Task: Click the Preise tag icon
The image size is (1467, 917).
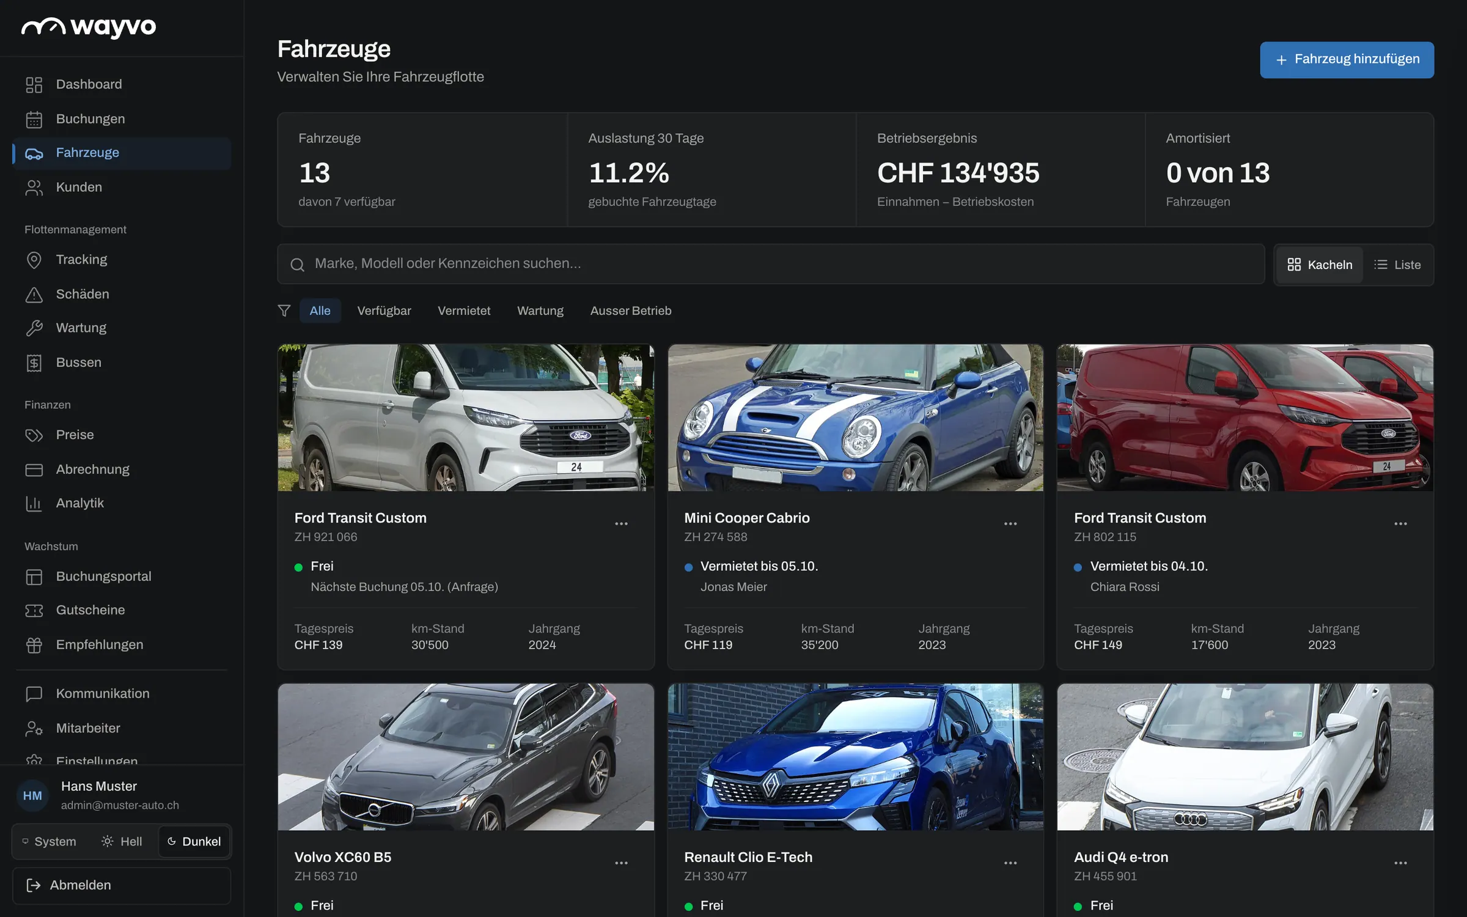Action: point(34,435)
